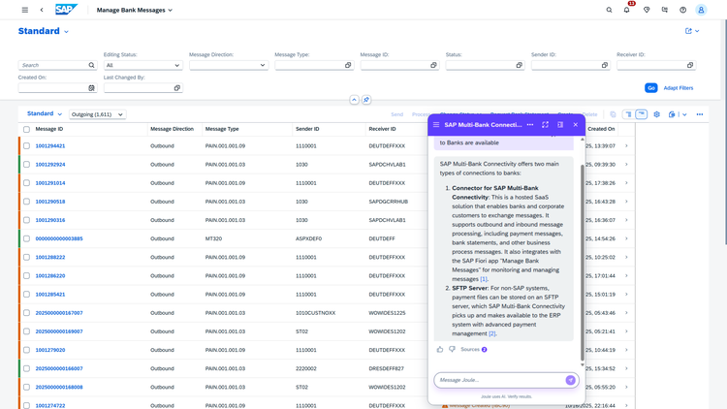Screen dimensions: 727x409
Task: Select checkbox for message 1001292924
Action: click(x=26, y=165)
